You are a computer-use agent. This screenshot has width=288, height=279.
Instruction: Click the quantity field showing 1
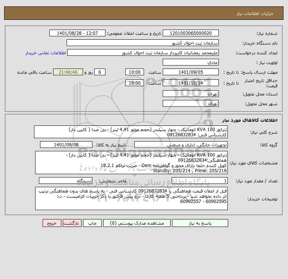click(x=200, y=181)
